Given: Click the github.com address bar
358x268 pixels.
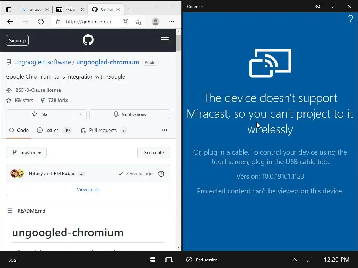Looking at the screenshot, I should pos(91,22).
